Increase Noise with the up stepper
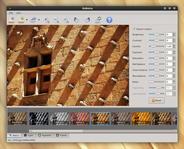The image size is (184, 149). pos(174,81)
